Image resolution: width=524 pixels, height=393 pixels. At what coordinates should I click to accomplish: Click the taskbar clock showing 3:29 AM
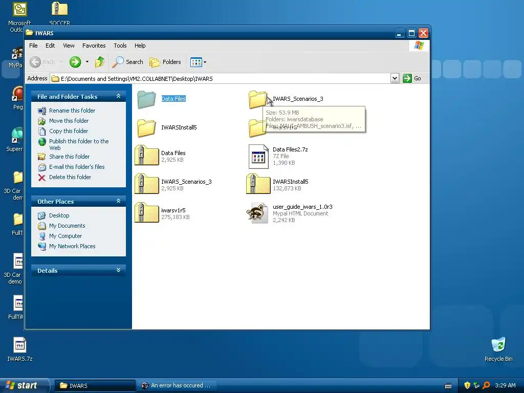click(505, 385)
